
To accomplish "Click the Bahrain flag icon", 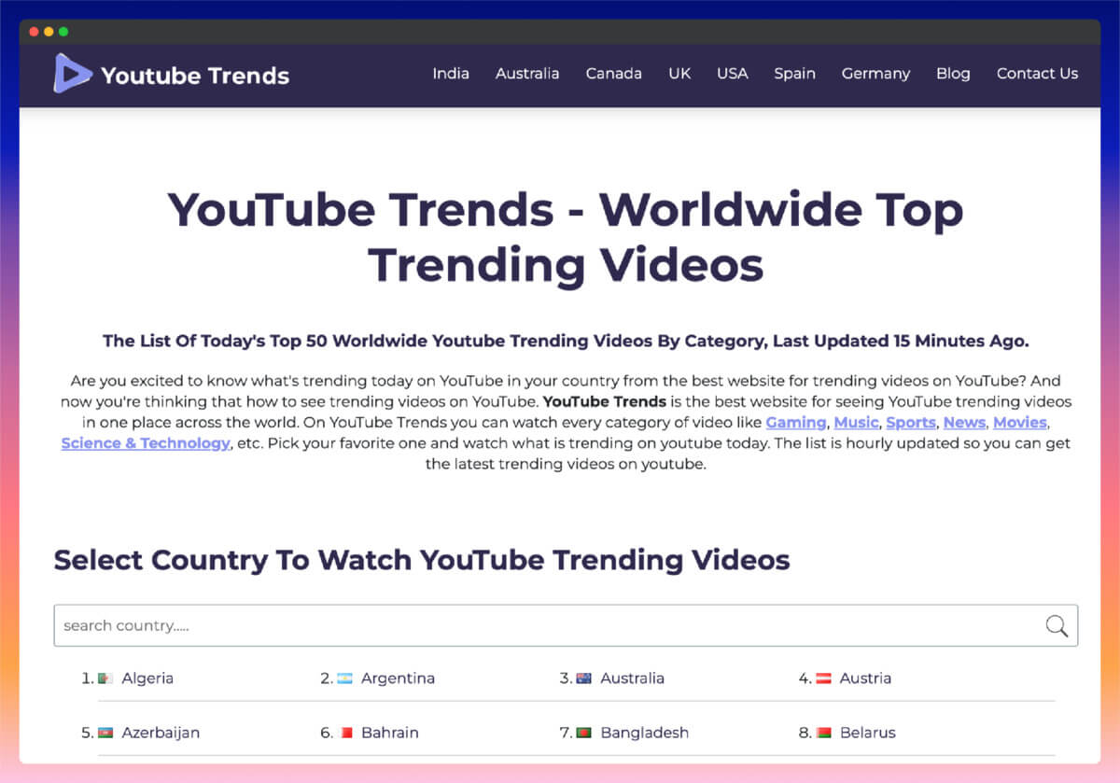I will pyautogui.click(x=348, y=733).
